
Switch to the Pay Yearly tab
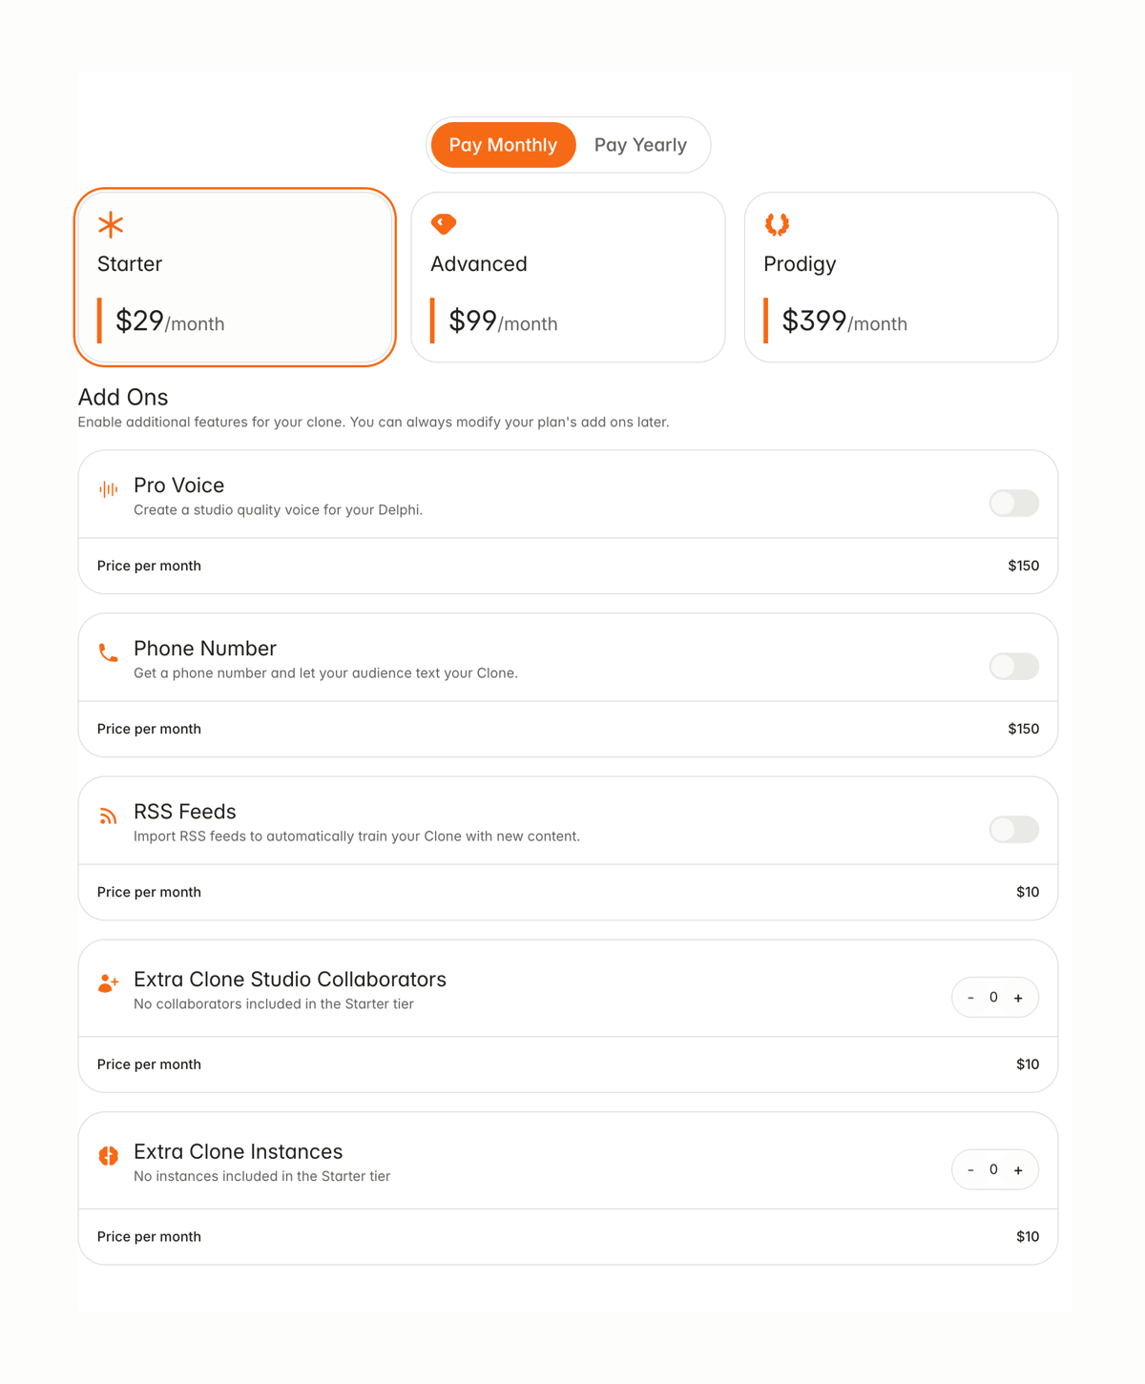click(x=640, y=144)
